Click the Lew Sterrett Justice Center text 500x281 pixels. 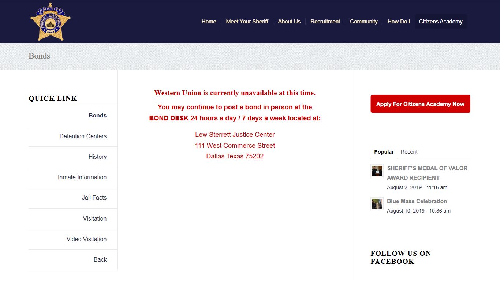(x=235, y=135)
